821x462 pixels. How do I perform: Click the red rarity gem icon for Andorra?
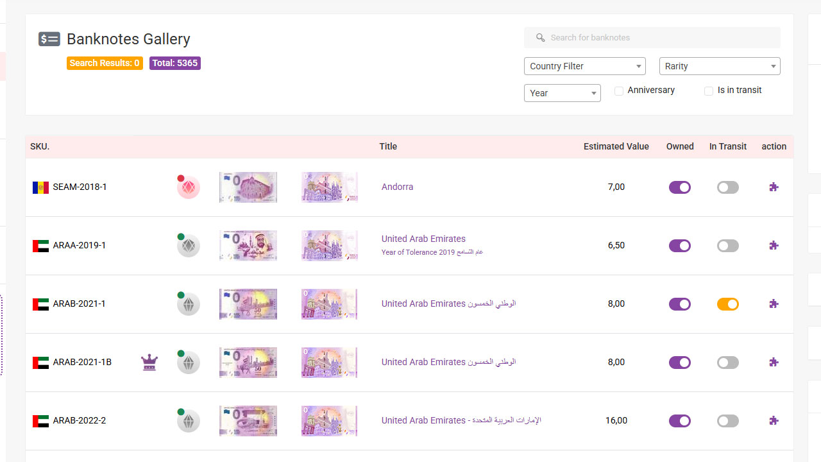(189, 187)
